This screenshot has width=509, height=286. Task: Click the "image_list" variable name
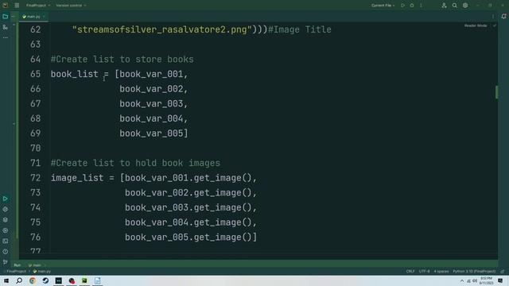(x=77, y=178)
